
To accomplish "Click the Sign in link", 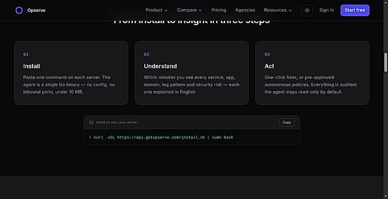I will point(326,10).
